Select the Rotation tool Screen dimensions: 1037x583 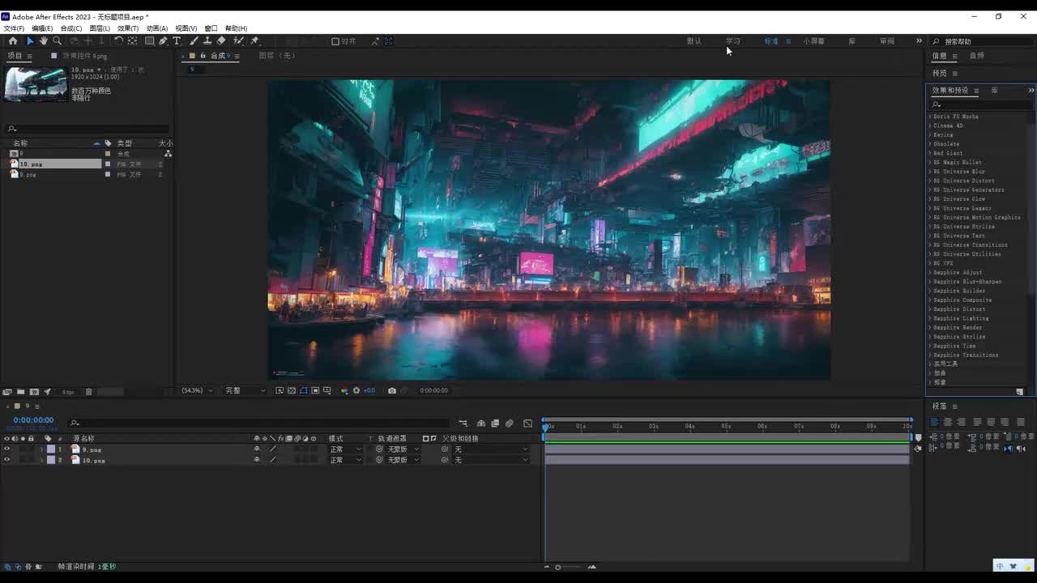(118, 40)
